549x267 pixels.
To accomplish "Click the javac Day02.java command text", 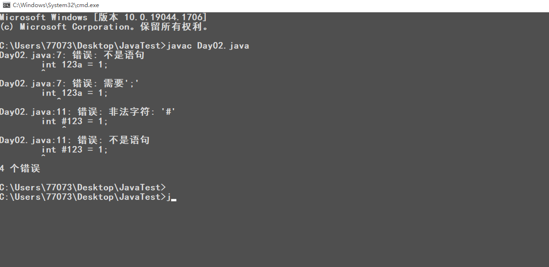I will click(208, 46).
